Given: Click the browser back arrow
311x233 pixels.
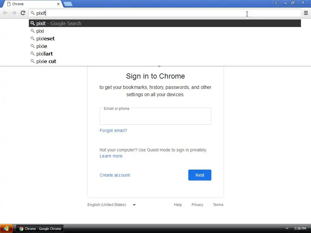Looking at the screenshot, I should pos(5,13).
